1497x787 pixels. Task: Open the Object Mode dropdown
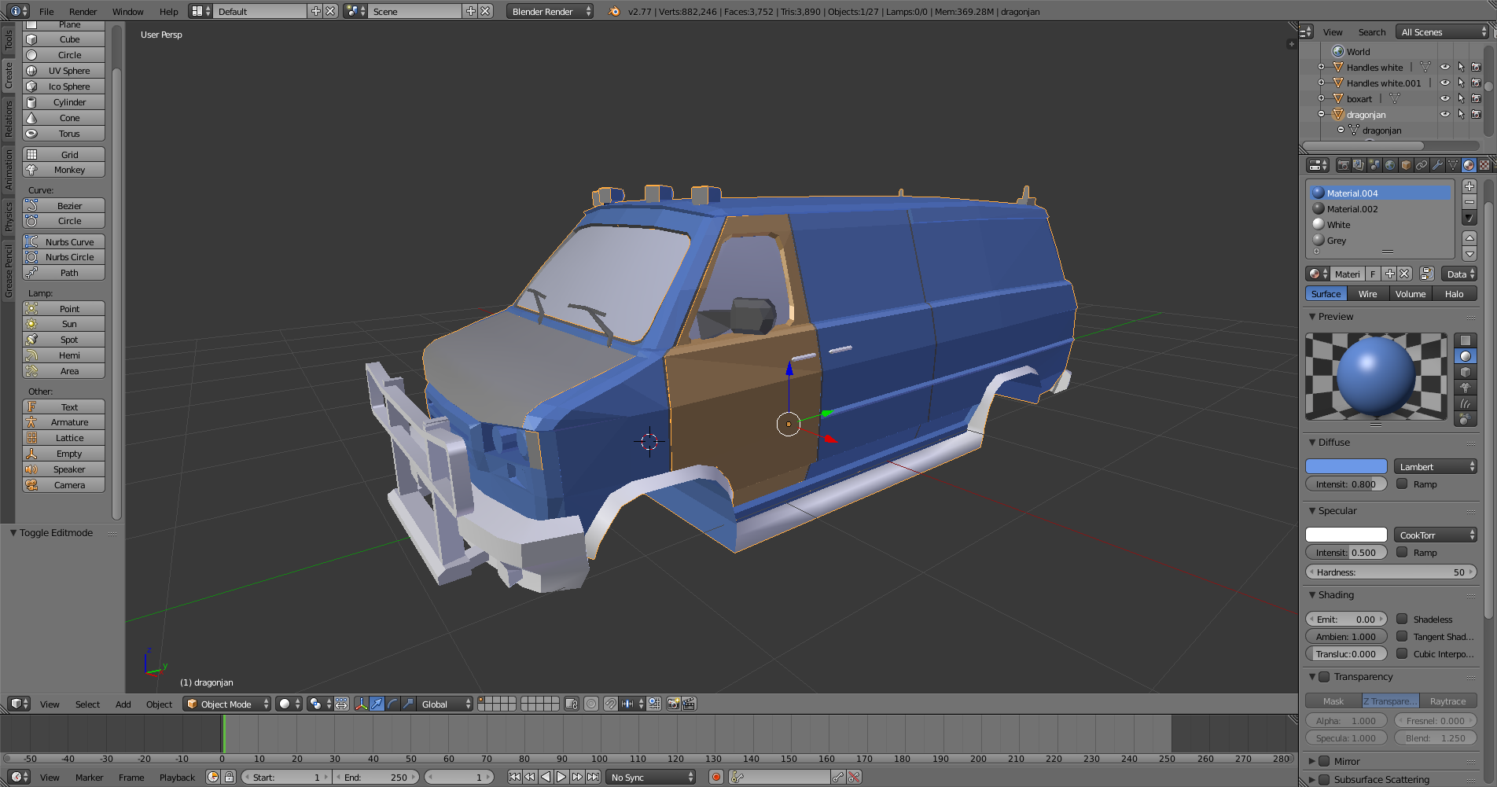[x=226, y=704]
